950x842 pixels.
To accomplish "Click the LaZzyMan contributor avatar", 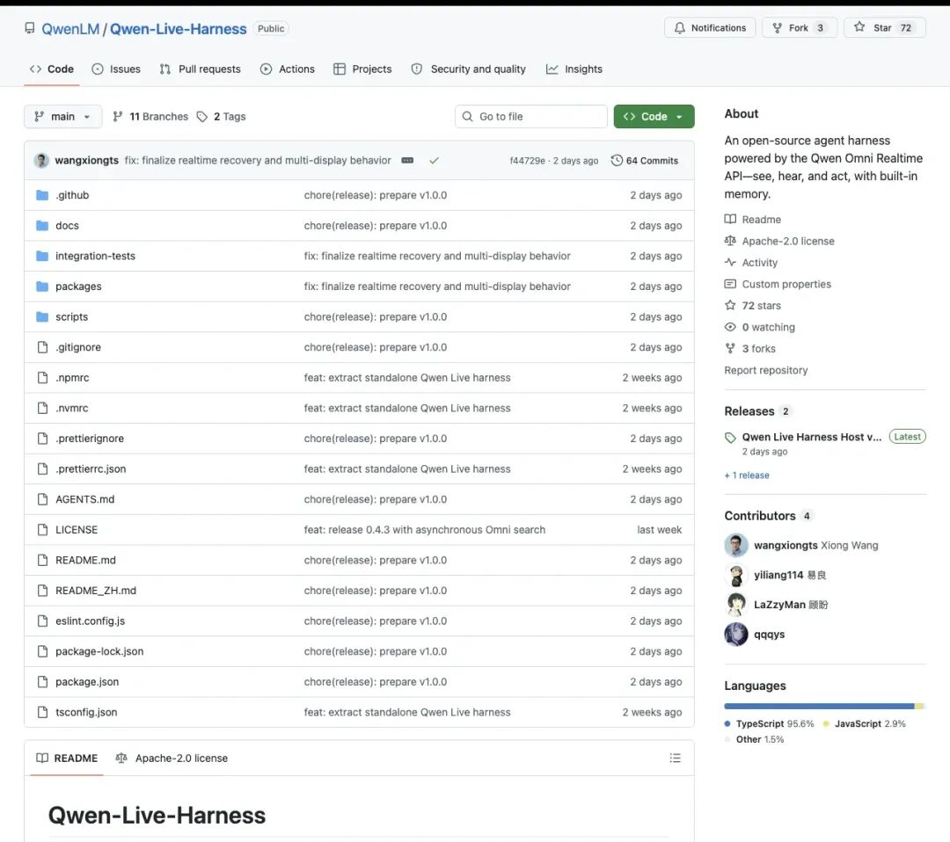I will [736, 604].
